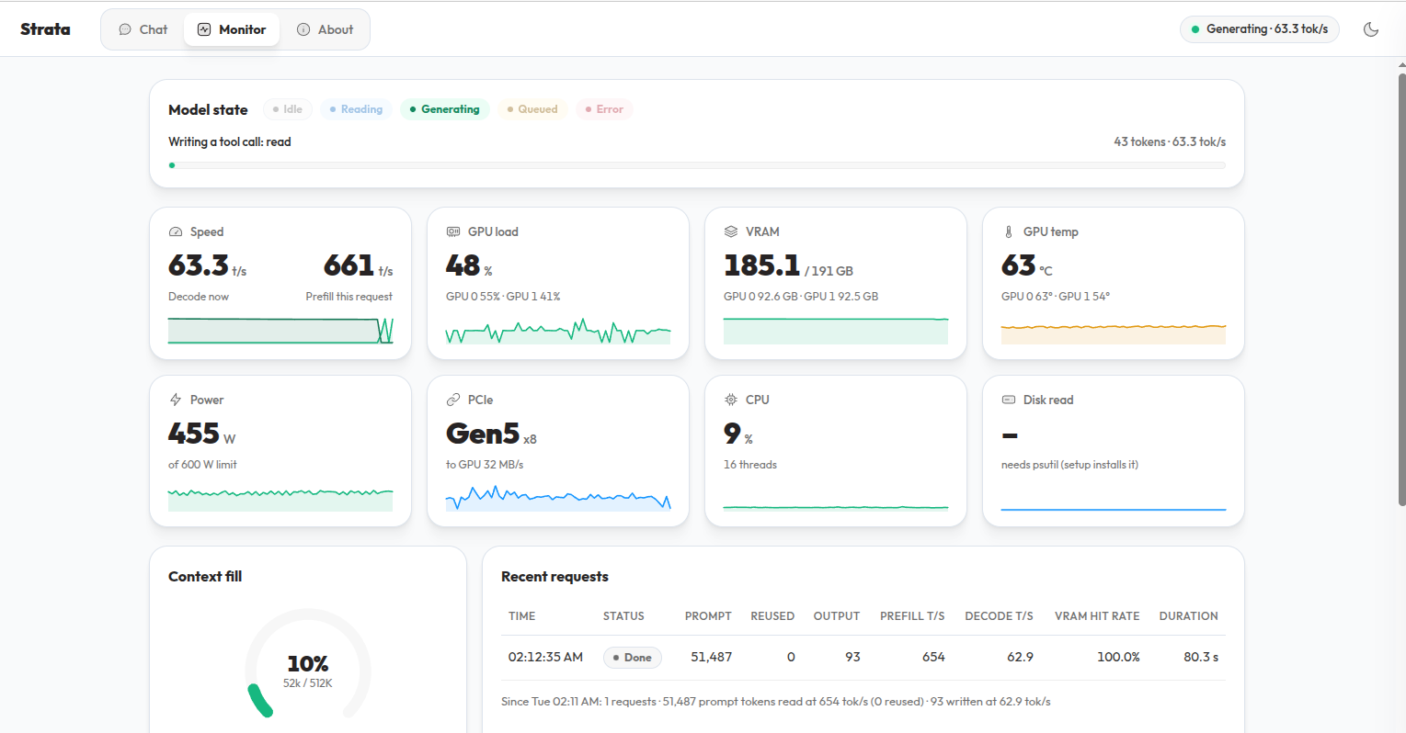Viewport: 1406px width, 733px height.
Task: Select the Idle model state pill
Action: point(288,109)
